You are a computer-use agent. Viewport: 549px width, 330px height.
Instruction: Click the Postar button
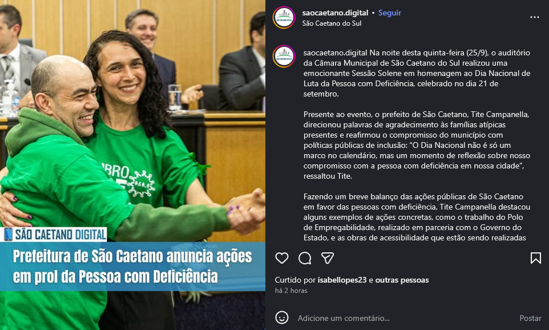tap(530, 318)
